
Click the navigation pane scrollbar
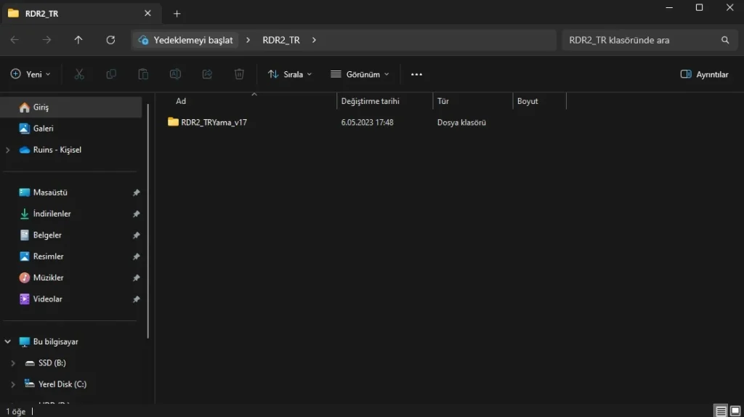click(x=148, y=221)
